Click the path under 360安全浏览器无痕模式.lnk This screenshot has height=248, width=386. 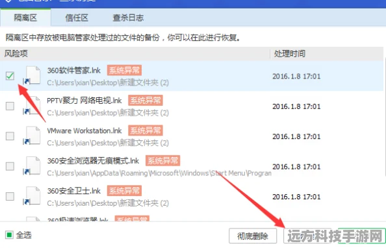click(x=159, y=173)
